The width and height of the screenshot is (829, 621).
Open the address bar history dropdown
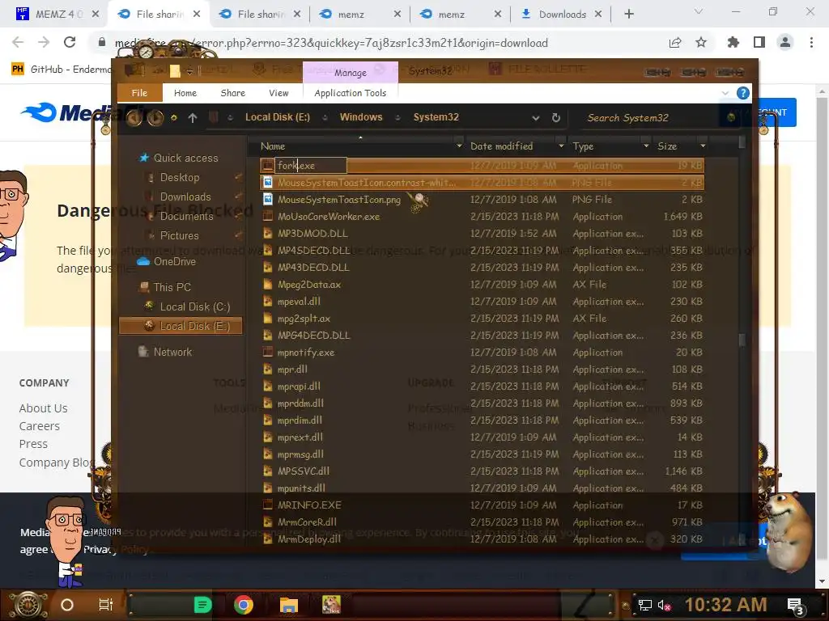tap(536, 118)
